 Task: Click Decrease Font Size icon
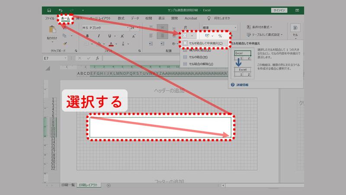coord(134,36)
